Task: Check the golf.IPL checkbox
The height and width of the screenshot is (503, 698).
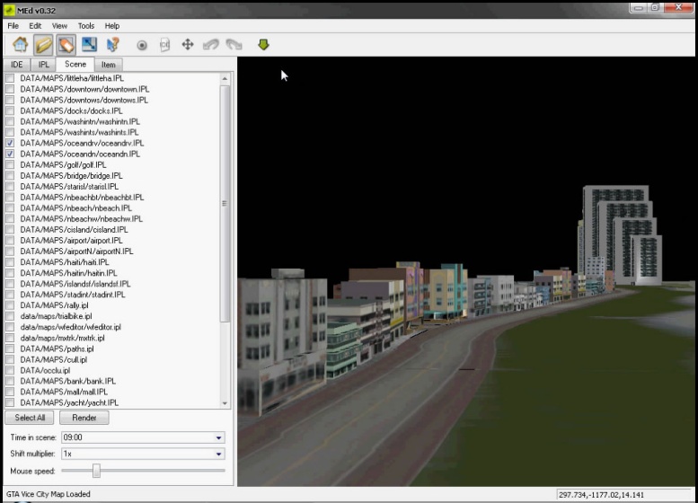Action: coord(10,165)
